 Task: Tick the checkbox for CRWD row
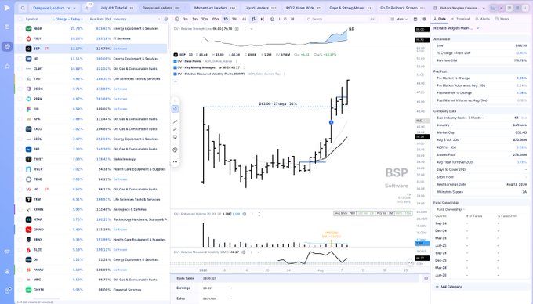(20, 230)
